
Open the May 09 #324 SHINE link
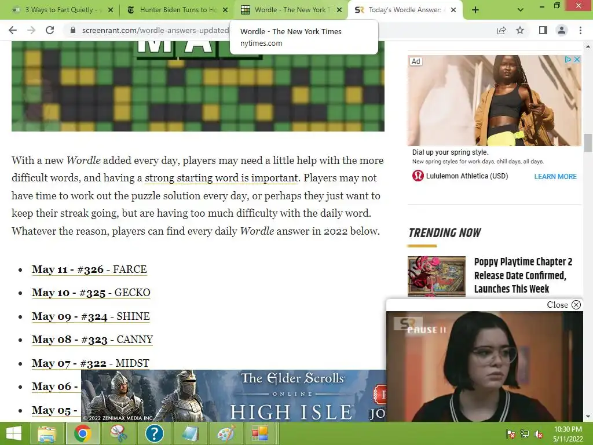pyautogui.click(x=91, y=316)
